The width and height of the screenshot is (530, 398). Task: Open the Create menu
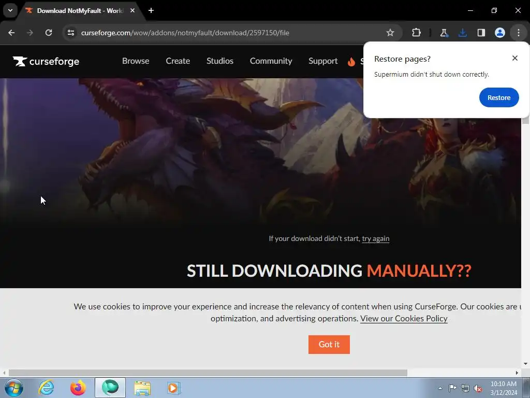[x=178, y=61]
